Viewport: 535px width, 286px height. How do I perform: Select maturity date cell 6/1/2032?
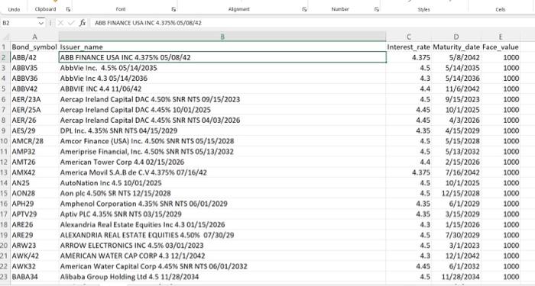coord(456,266)
